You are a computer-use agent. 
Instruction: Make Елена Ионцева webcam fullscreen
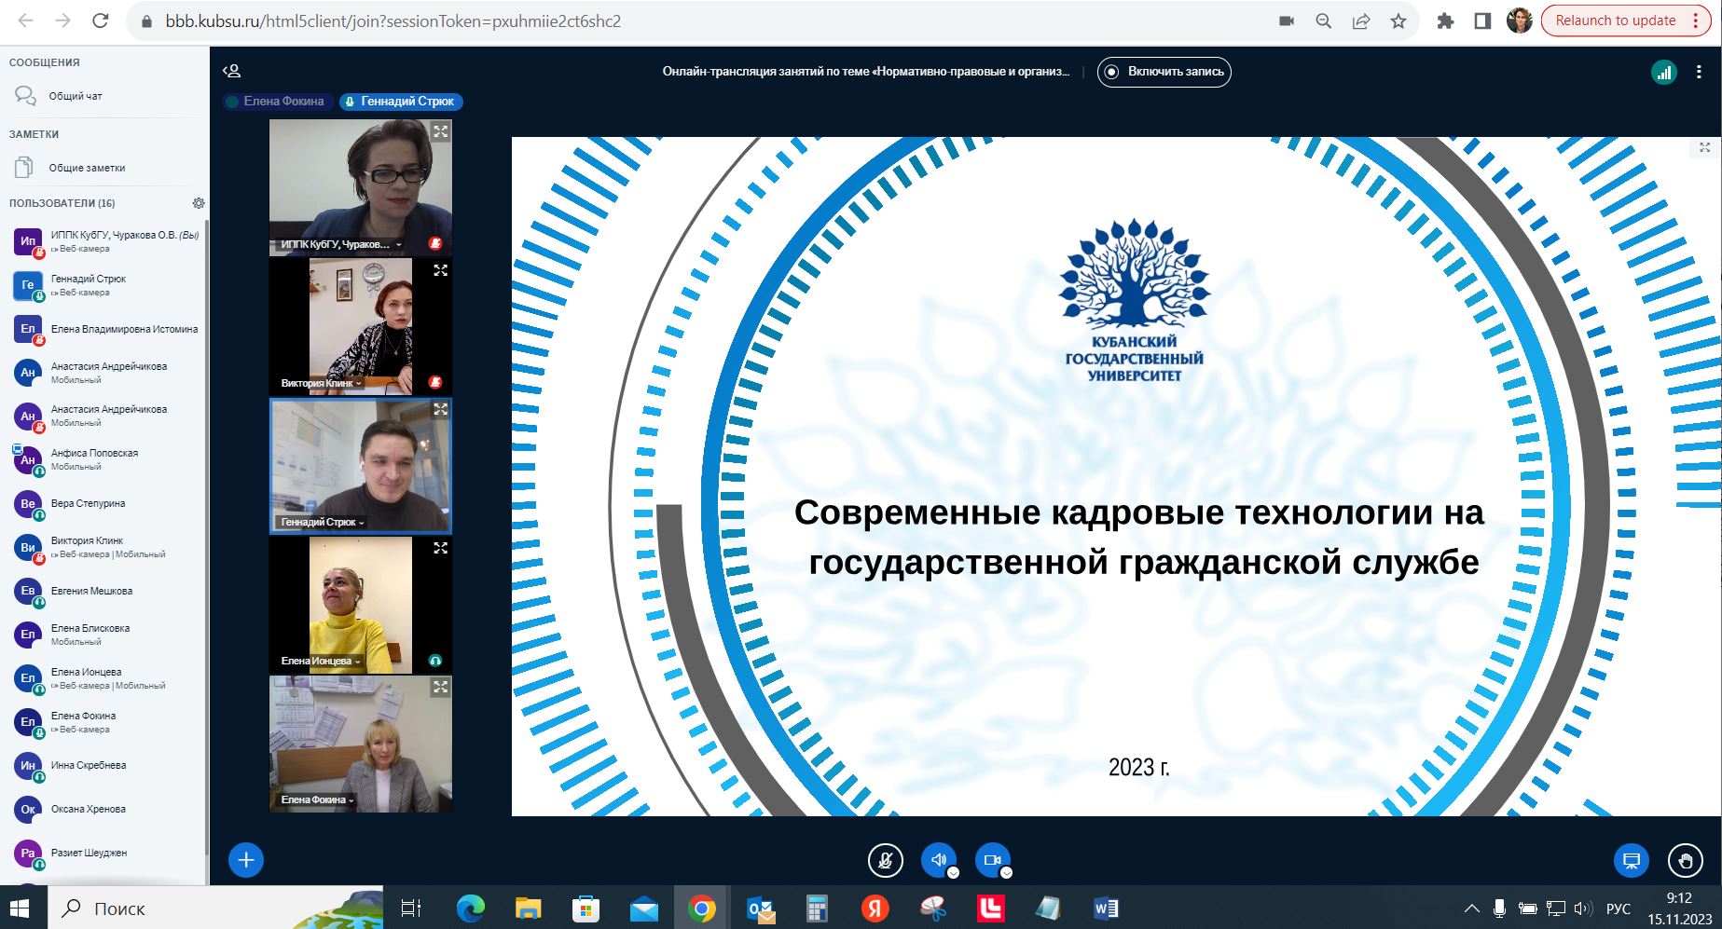click(440, 548)
